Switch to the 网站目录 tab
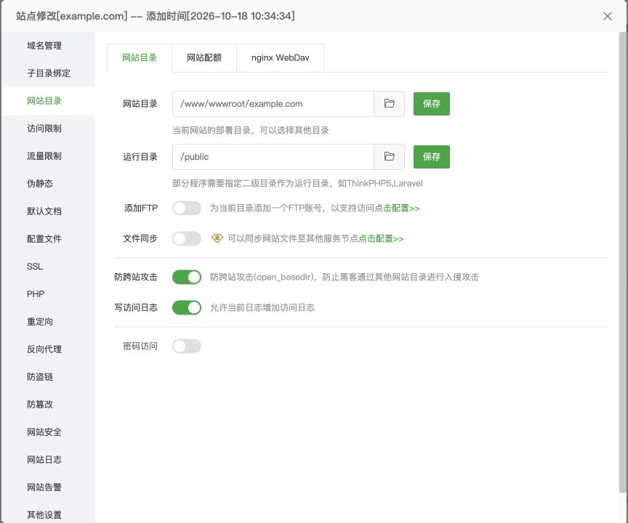Image resolution: width=628 pixels, height=523 pixels. pos(140,57)
